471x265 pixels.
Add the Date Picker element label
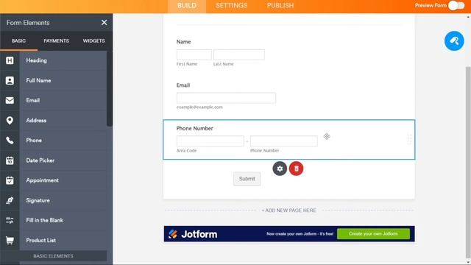coord(40,160)
